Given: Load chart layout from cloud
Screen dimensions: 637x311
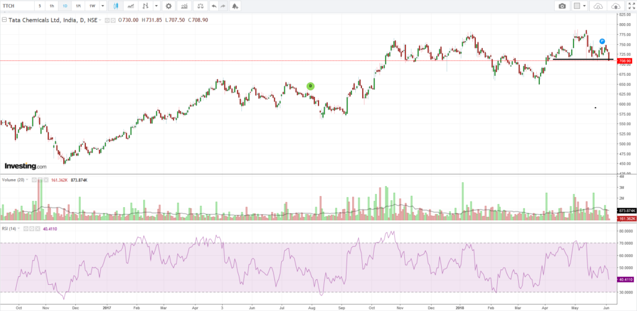Looking at the screenshot, I should click(598, 6).
